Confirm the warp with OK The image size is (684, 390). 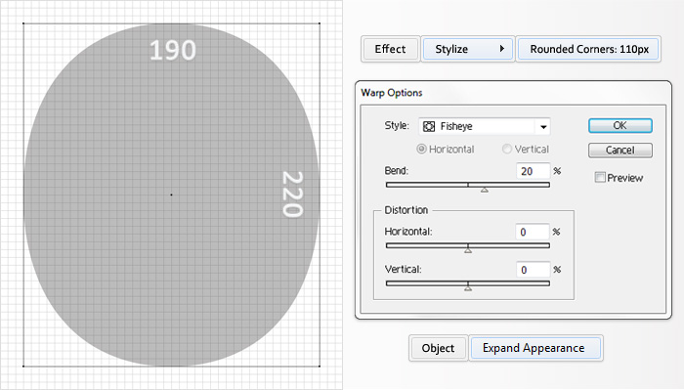point(620,126)
